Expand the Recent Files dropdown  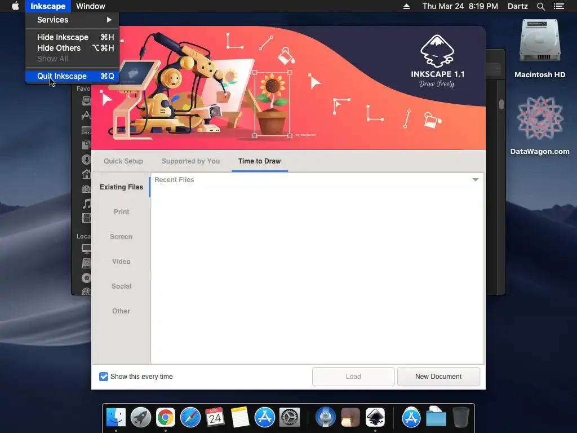tap(476, 180)
